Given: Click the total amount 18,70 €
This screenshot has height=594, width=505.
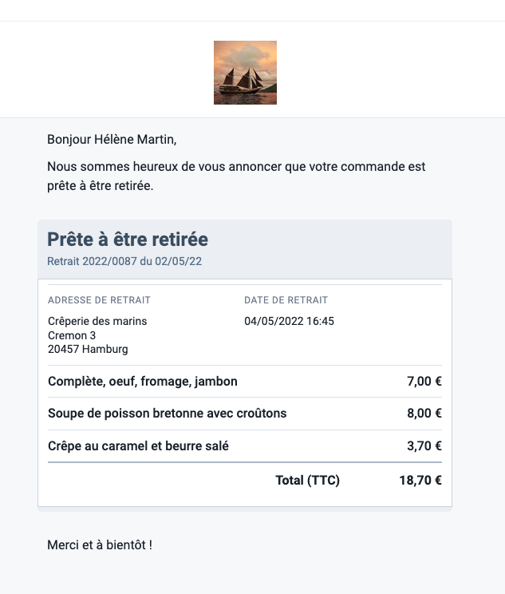Looking at the screenshot, I should coord(420,481).
